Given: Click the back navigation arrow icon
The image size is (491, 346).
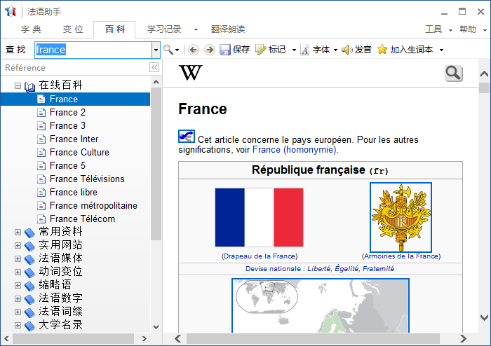Looking at the screenshot, I should (194, 50).
